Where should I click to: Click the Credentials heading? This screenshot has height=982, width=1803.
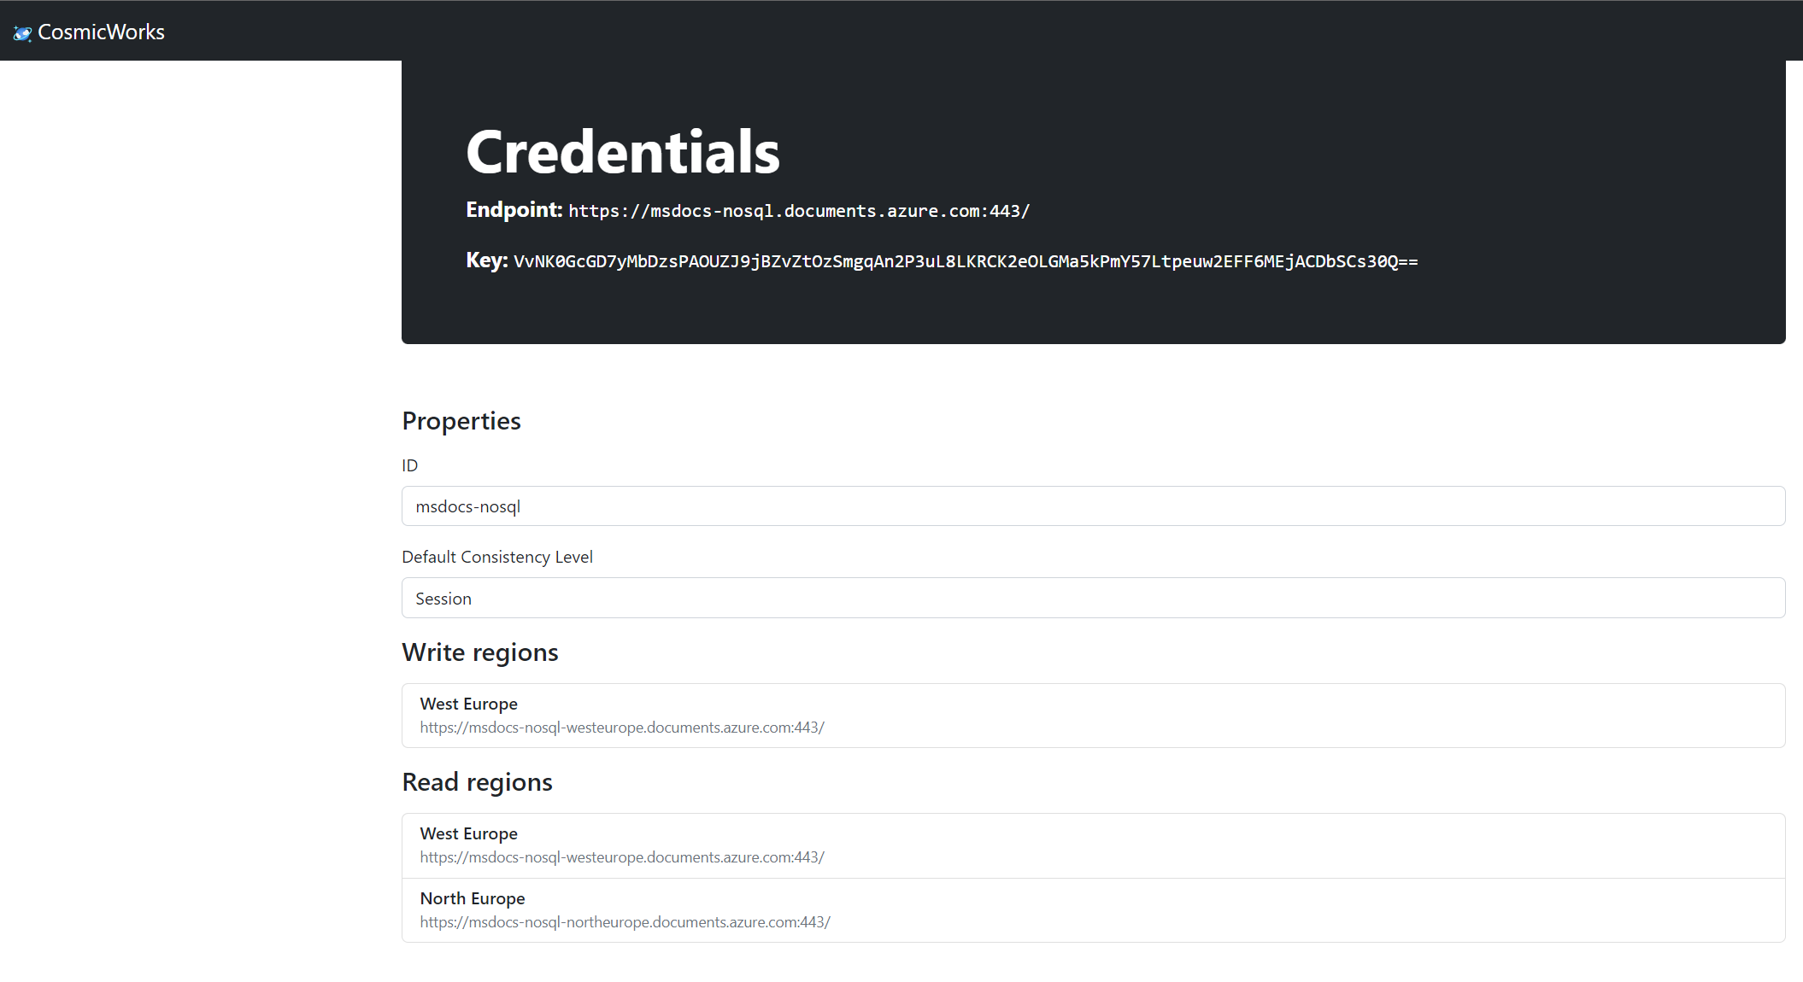(622, 152)
